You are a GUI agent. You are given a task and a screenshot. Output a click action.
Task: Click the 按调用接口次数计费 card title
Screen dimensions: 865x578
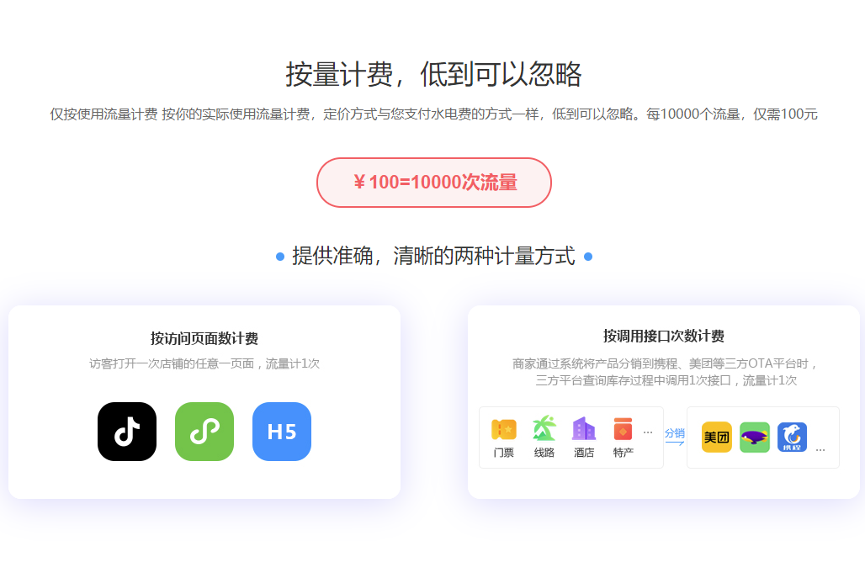(x=664, y=336)
